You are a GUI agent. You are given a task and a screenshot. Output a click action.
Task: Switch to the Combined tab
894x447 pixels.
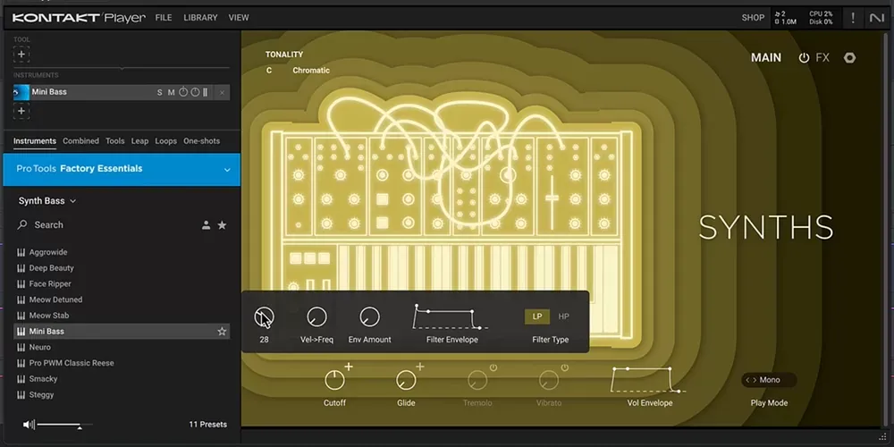[81, 141]
